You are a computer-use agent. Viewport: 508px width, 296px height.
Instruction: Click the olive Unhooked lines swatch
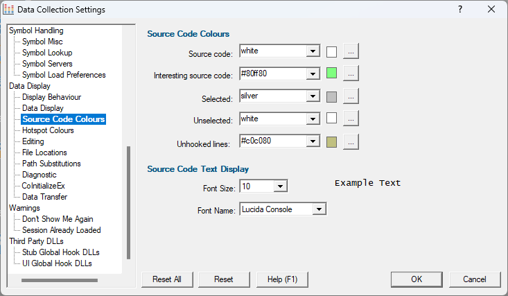[331, 142]
